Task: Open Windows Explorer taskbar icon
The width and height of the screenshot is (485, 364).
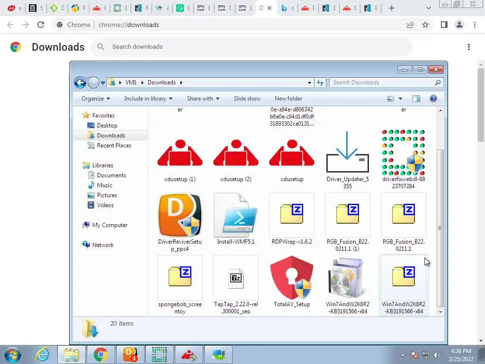Action: (x=72, y=355)
